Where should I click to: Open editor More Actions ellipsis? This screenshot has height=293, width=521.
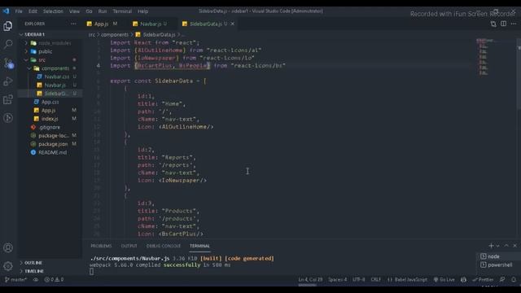[x=514, y=24]
